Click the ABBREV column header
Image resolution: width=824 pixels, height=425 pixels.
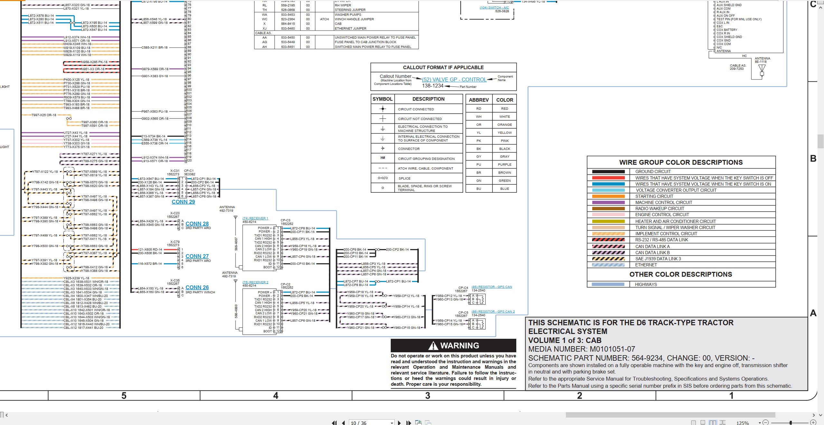(x=479, y=100)
